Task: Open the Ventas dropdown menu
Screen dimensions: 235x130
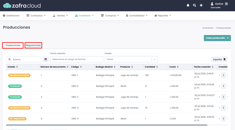Action: tap(60, 16)
